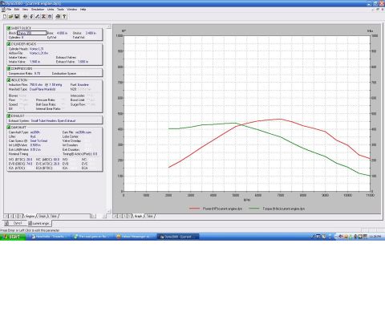Click the Open file toolbar icon
The height and width of the screenshot is (333, 385).
pyautogui.click(x=11, y=17)
